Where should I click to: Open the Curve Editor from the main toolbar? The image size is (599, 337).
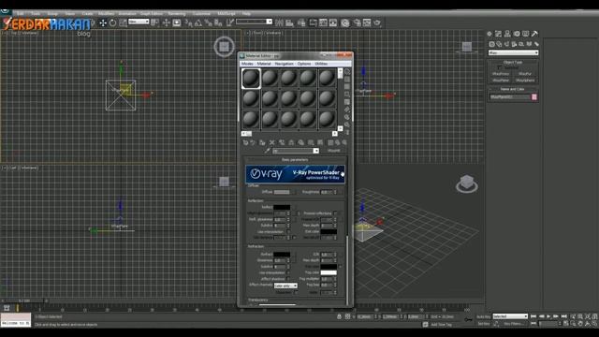tap(323, 22)
